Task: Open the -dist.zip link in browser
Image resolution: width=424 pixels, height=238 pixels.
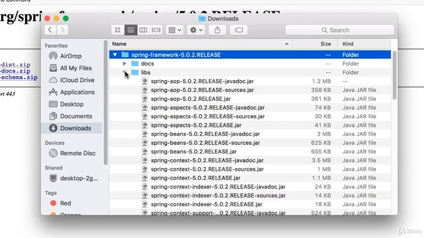Action: pyautogui.click(x=15, y=65)
